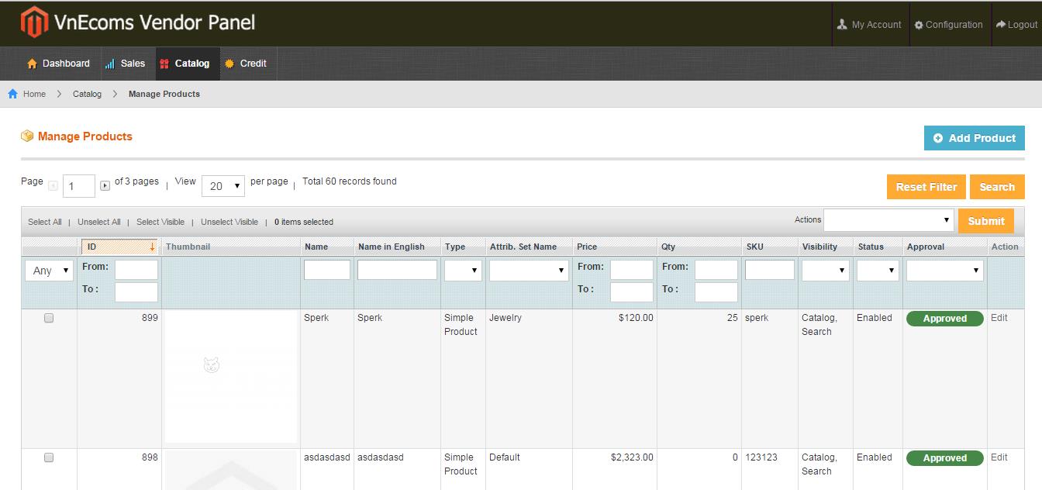Open the Visibility filter dropdown

click(x=825, y=271)
